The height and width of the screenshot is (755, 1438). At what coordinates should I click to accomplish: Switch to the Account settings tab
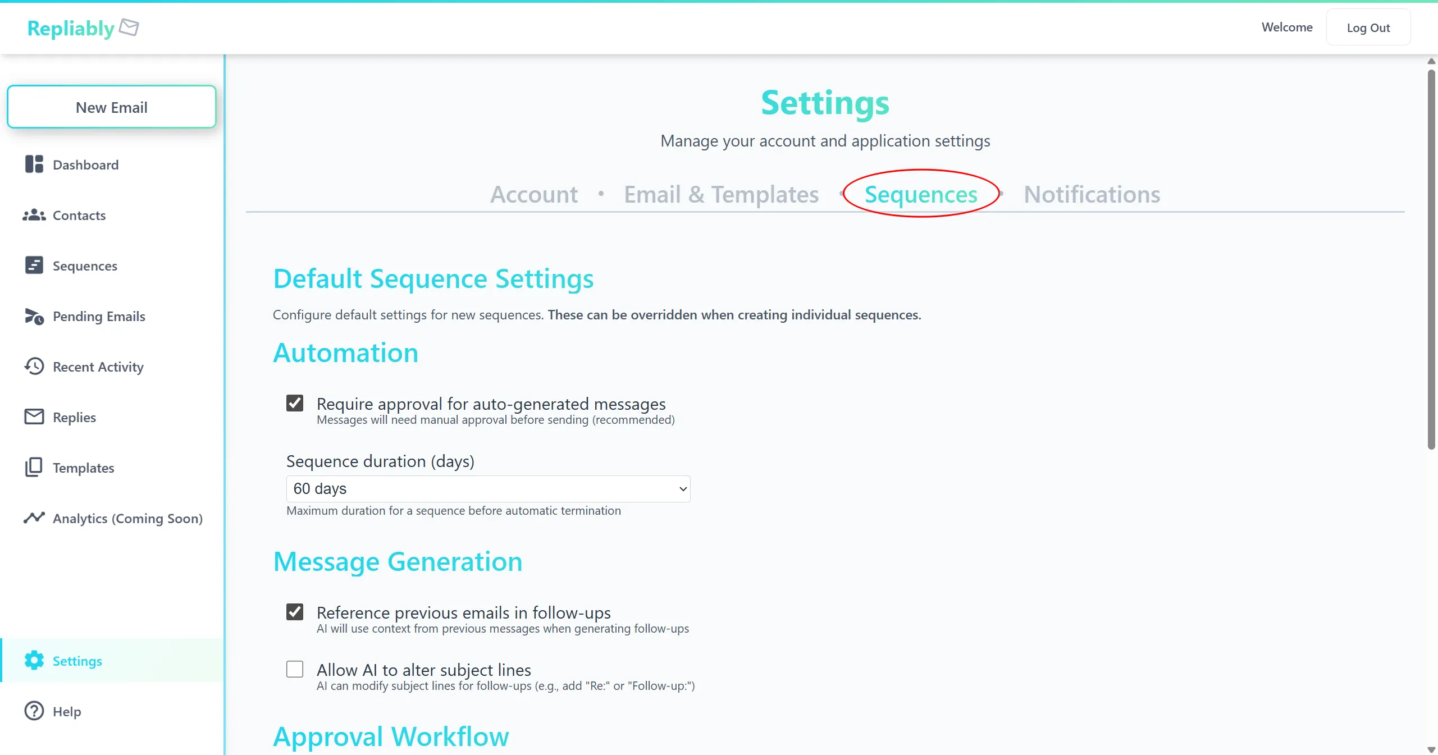[x=533, y=194]
